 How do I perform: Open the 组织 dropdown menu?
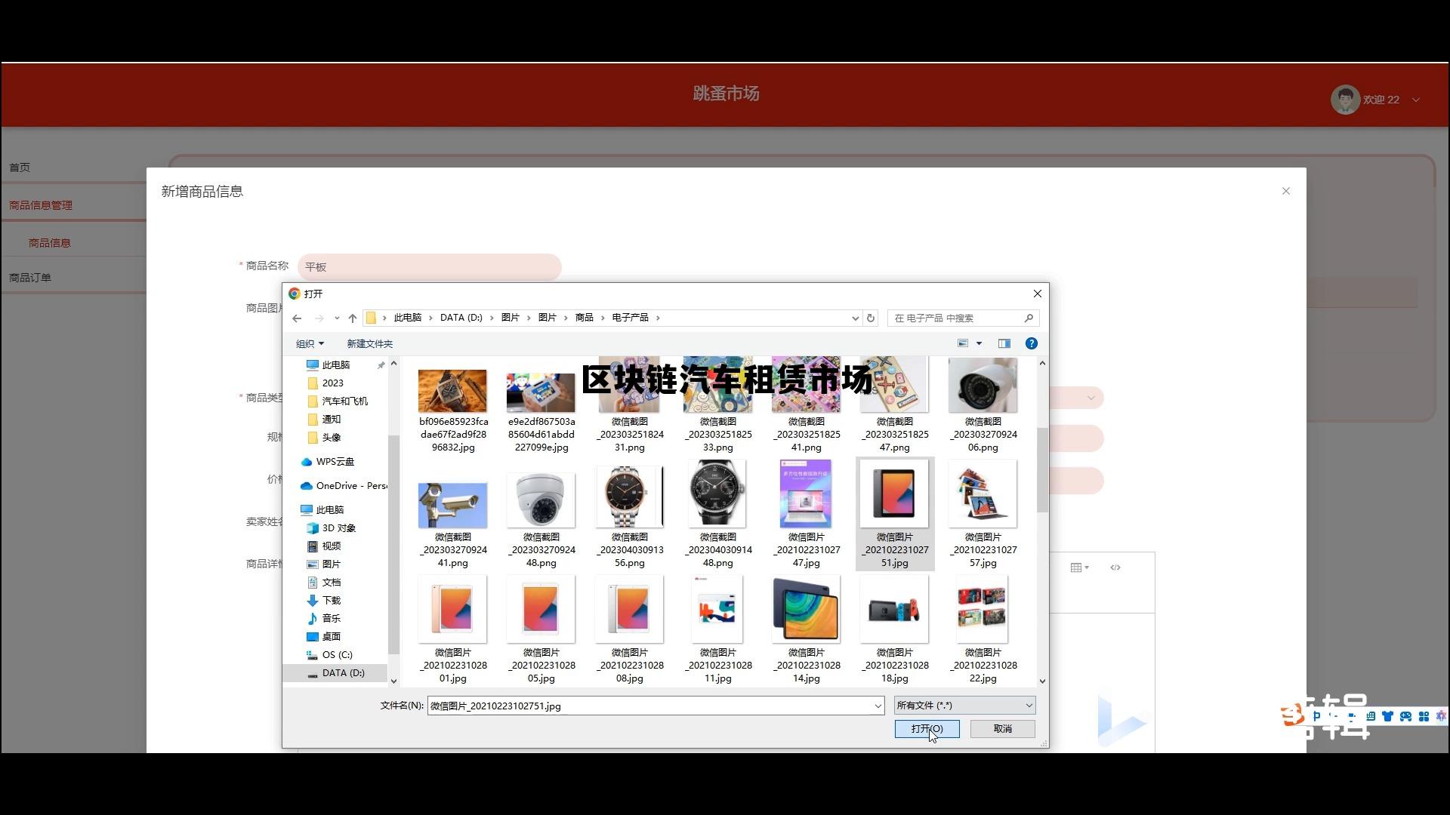coord(309,344)
